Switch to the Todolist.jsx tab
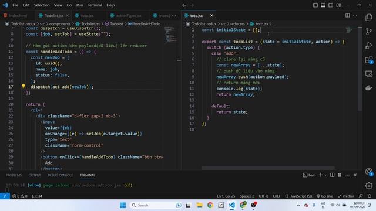 [53, 16]
